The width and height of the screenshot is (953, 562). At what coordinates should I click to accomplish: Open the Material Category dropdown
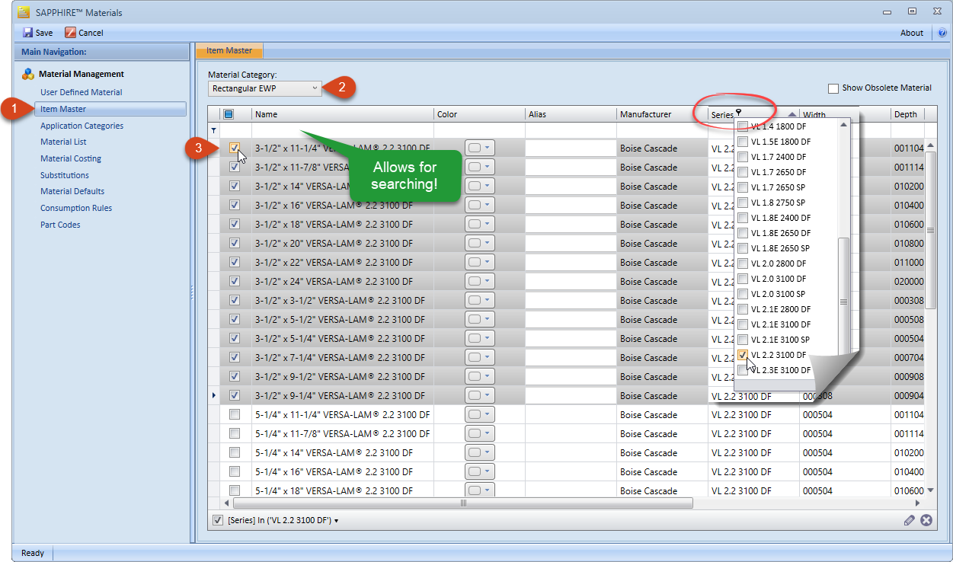pyautogui.click(x=266, y=88)
